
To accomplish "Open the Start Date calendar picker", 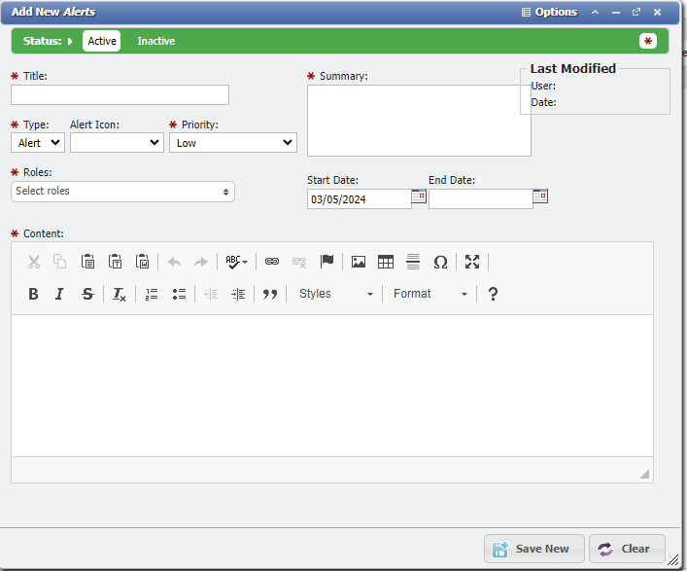I will [x=419, y=196].
